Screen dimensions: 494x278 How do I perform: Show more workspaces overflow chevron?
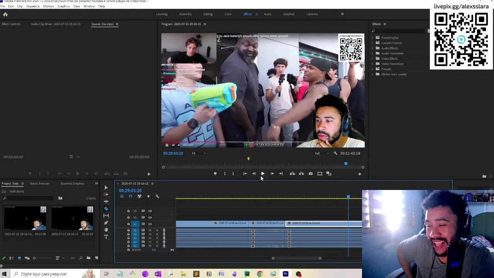(342, 14)
